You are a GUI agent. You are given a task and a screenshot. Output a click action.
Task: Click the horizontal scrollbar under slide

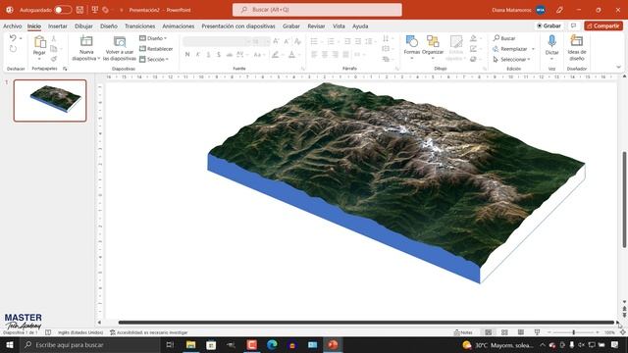[x=366, y=323]
